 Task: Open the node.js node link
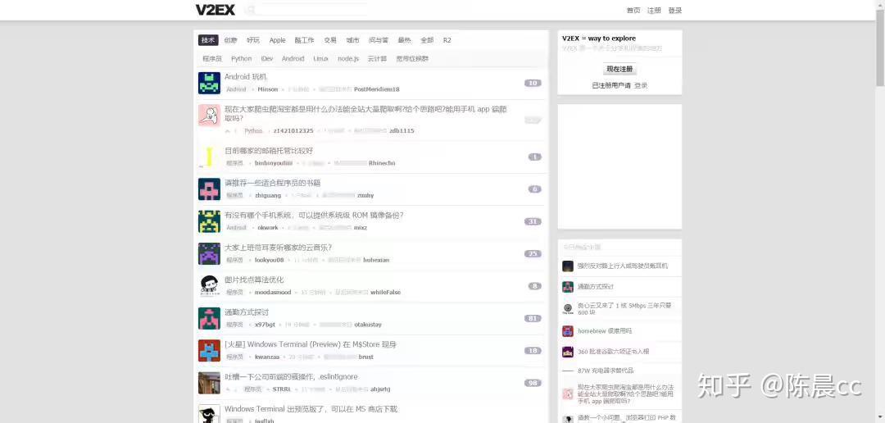(348, 59)
